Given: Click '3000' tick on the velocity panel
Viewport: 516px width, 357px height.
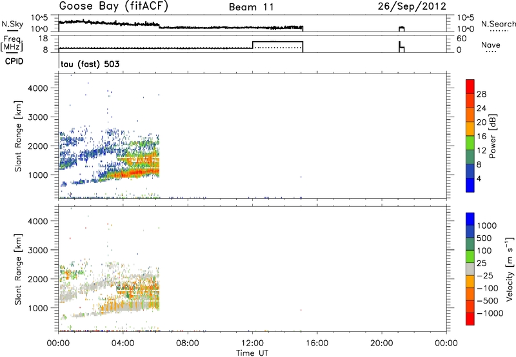Looking at the screenshot, I should 37,250.
